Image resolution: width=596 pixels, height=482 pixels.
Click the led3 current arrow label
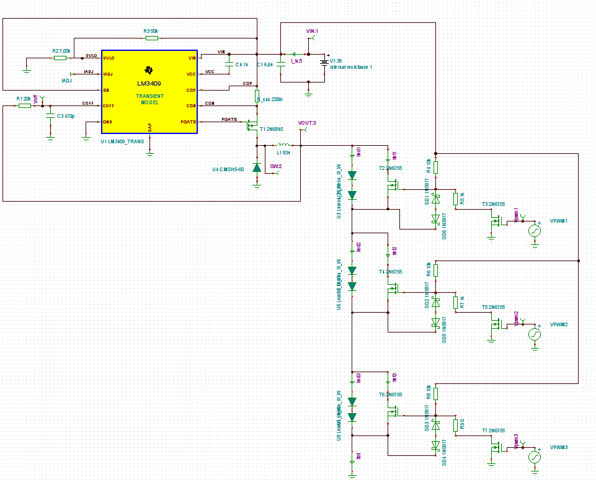(358, 378)
